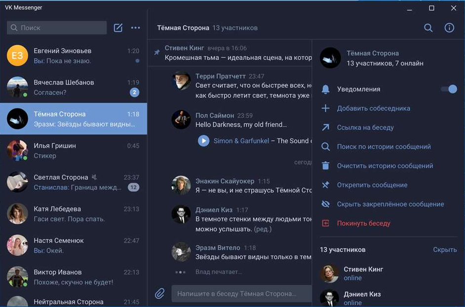This screenshot has width=465, height=307.
Task: Click the unread badge 12 on Светлая Сторона
Action: pos(133,187)
